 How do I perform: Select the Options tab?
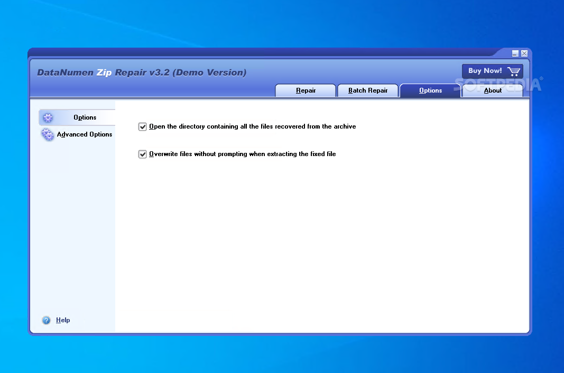(x=430, y=90)
